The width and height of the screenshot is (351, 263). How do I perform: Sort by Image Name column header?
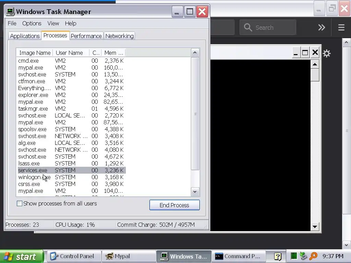35,53
